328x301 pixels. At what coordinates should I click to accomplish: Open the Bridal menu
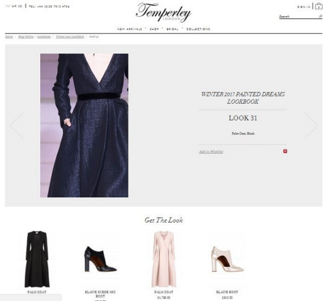[x=173, y=29]
